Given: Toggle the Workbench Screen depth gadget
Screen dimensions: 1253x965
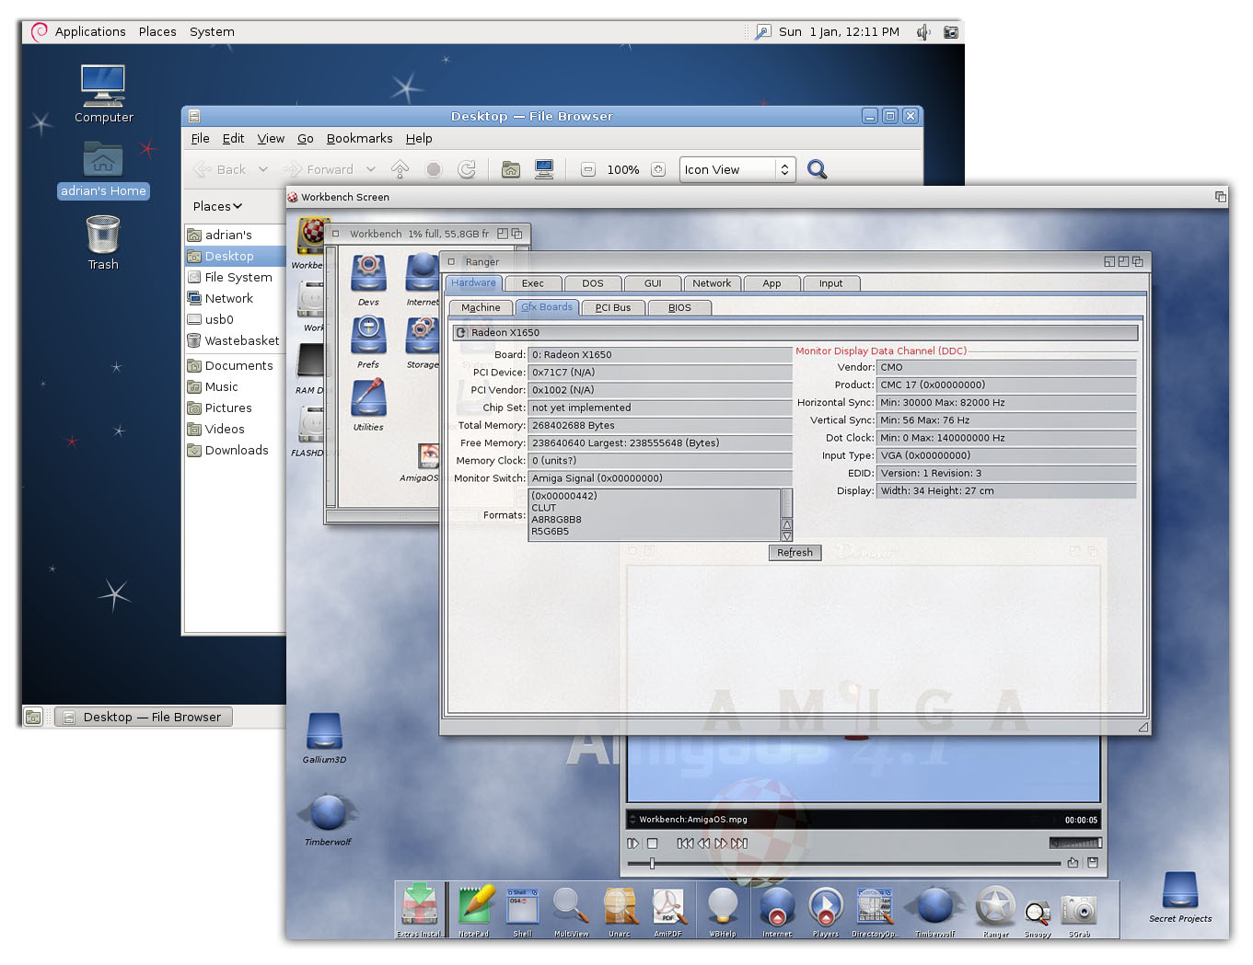Looking at the screenshot, I should (1220, 197).
